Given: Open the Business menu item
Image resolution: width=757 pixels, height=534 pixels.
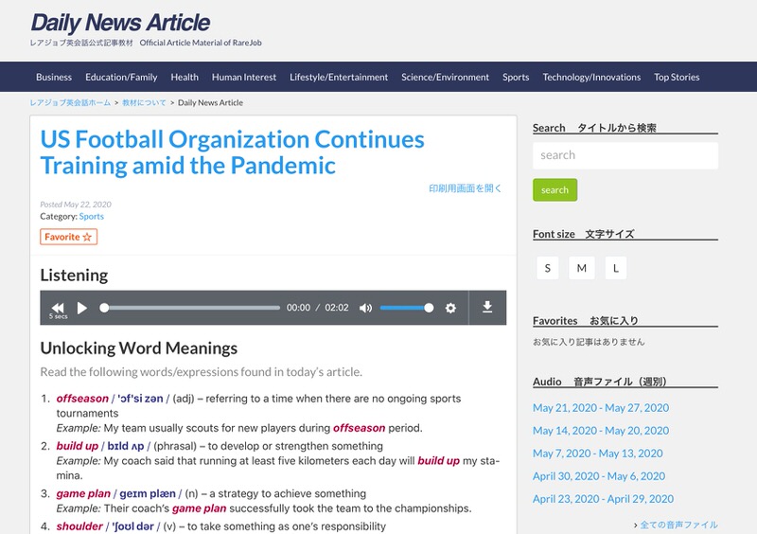Looking at the screenshot, I should pos(54,77).
